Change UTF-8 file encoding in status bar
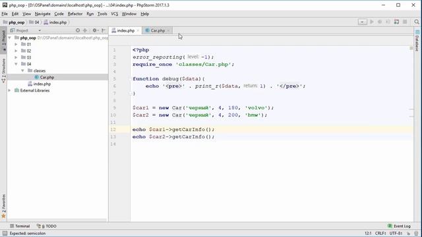Viewport: 422px width, 237px height. click(396, 233)
